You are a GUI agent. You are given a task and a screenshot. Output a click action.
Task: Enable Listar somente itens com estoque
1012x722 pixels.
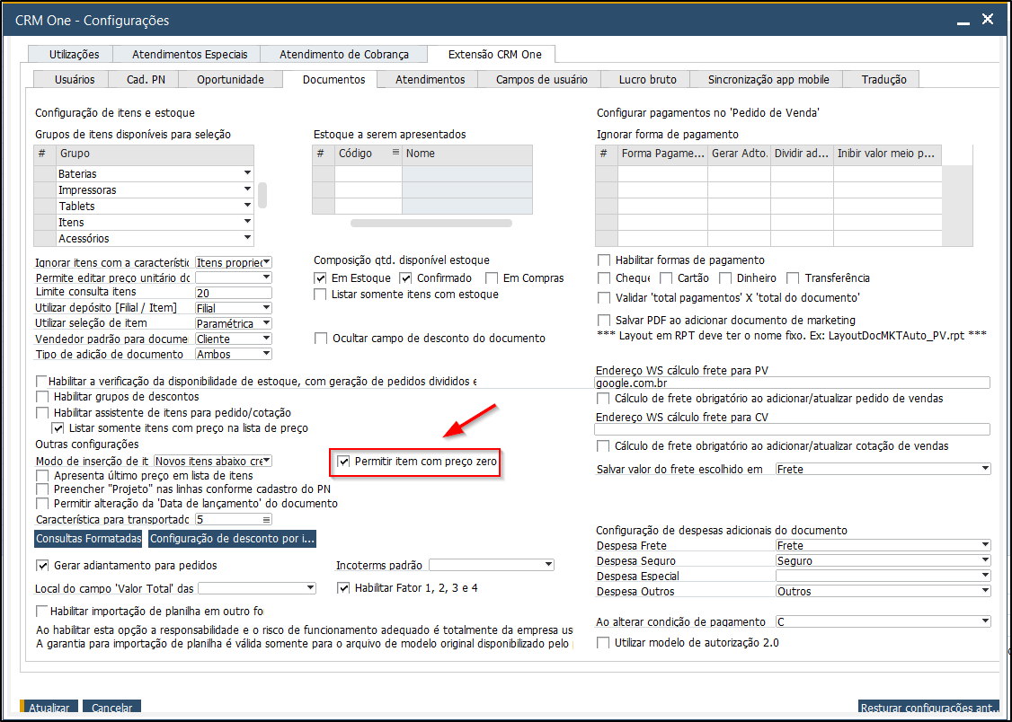[x=320, y=295]
